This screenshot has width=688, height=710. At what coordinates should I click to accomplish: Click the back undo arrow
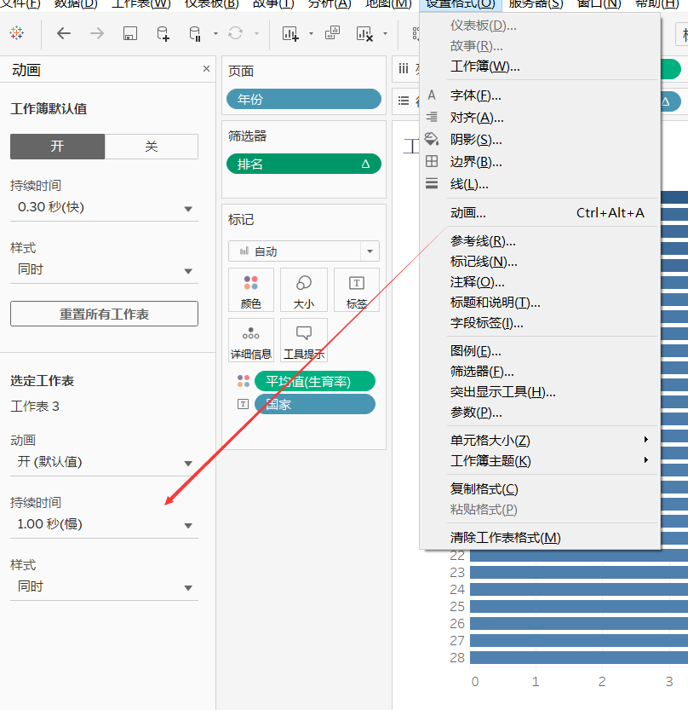coord(63,33)
